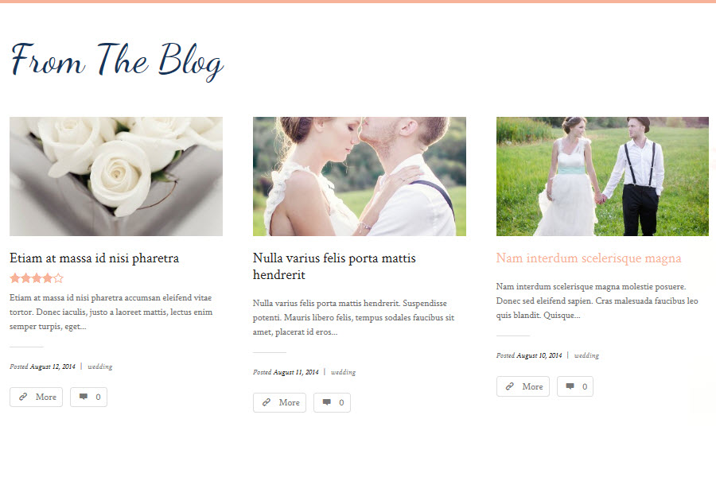Click the link icon in third post's More button
The width and height of the screenshot is (716, 477).
[x=510, y=386]
